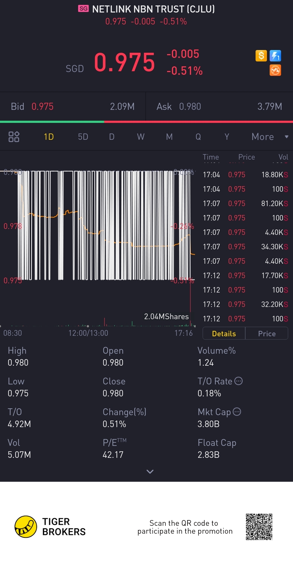Tap the info icon next to Mkt Cap

click(237, 412)
